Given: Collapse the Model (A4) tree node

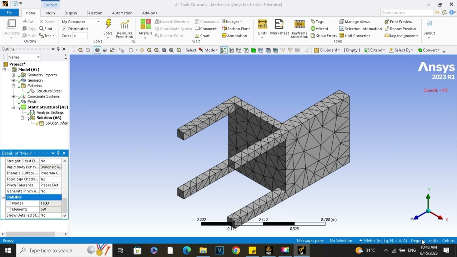Looking at the screenshot, I should point(4,70).
